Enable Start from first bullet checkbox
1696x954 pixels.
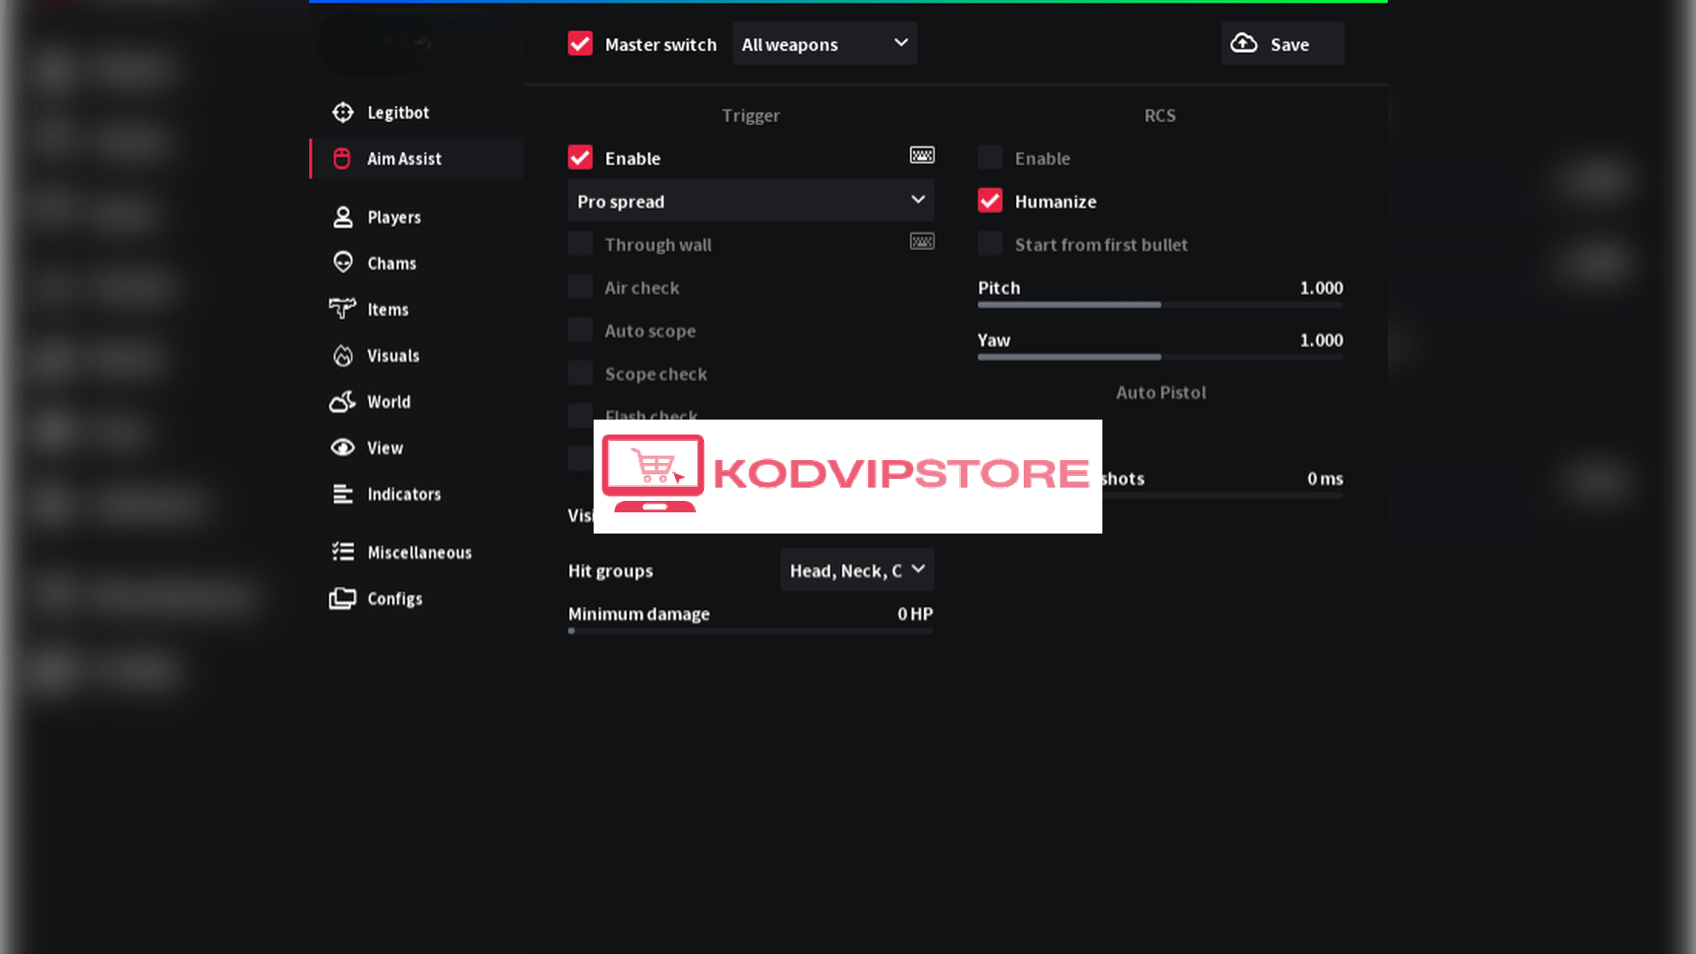pyautogui.click(x=990, y=244)
